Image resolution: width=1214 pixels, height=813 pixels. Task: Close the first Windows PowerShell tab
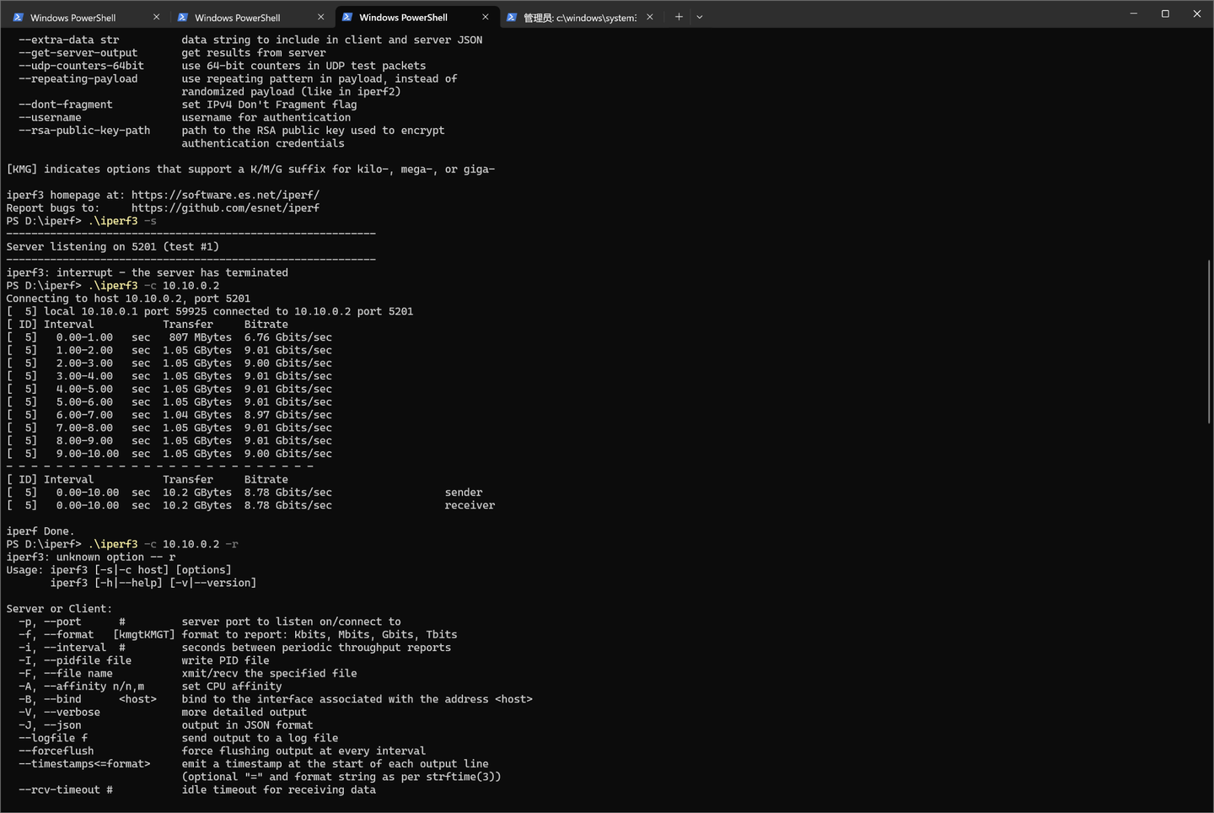coord(156,17)
